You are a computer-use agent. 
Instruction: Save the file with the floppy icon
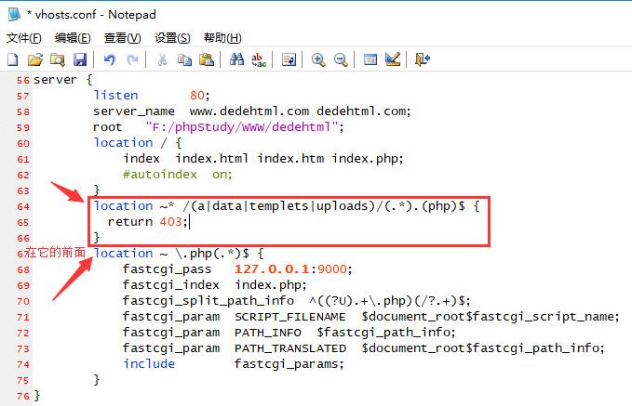[x=79, y=59]
